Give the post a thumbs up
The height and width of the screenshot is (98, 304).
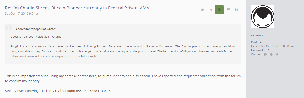(202, 10)
